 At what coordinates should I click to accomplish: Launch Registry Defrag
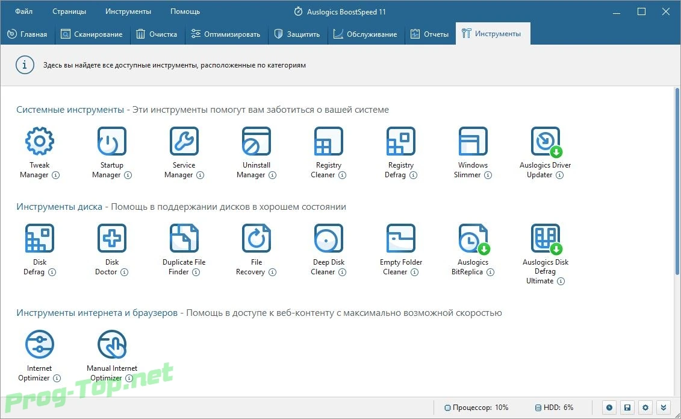(x=401, y=141)
